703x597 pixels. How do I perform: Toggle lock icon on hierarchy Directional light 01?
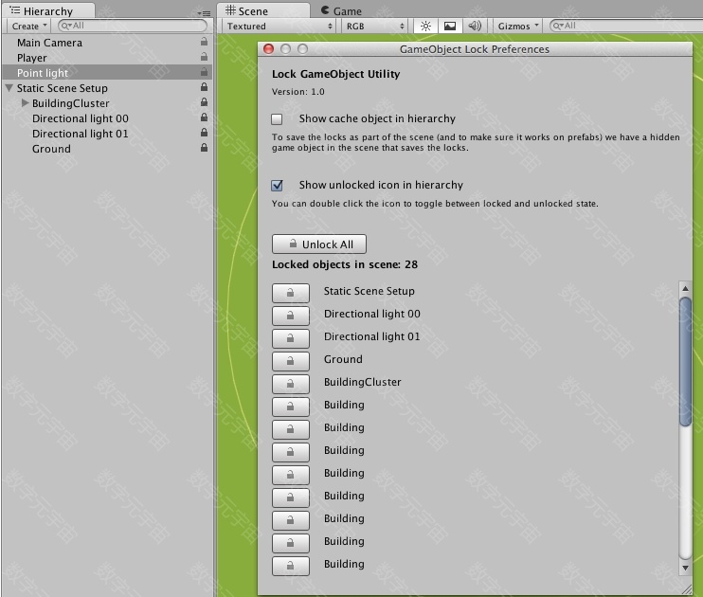(x=204, y=134)
